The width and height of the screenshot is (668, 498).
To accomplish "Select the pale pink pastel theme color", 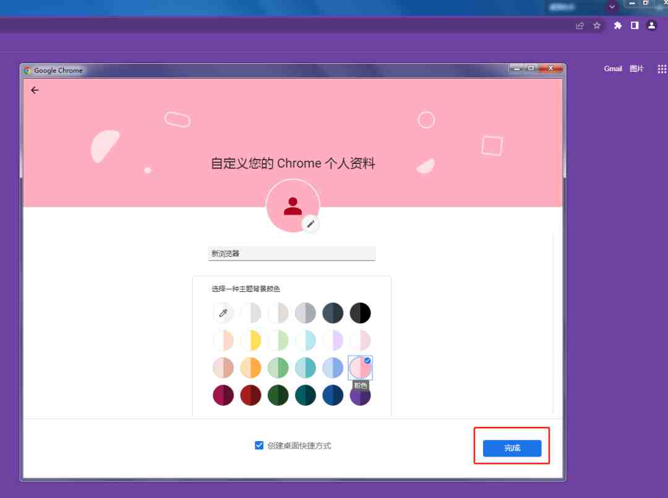I will pos(360,340).
